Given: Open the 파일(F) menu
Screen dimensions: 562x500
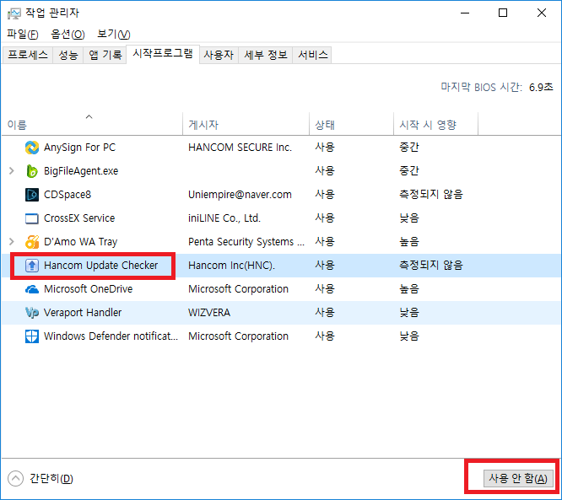Looking at the screenshot, I should coord(23,34).
